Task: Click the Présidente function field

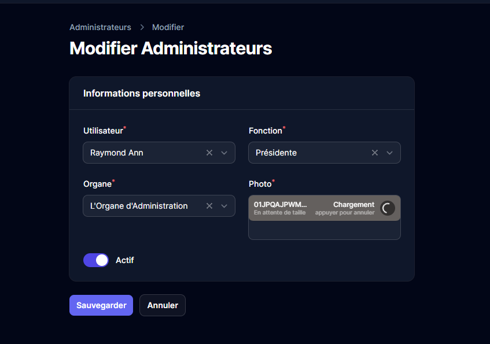Action: pyautogui.click(x=307, y=153)
